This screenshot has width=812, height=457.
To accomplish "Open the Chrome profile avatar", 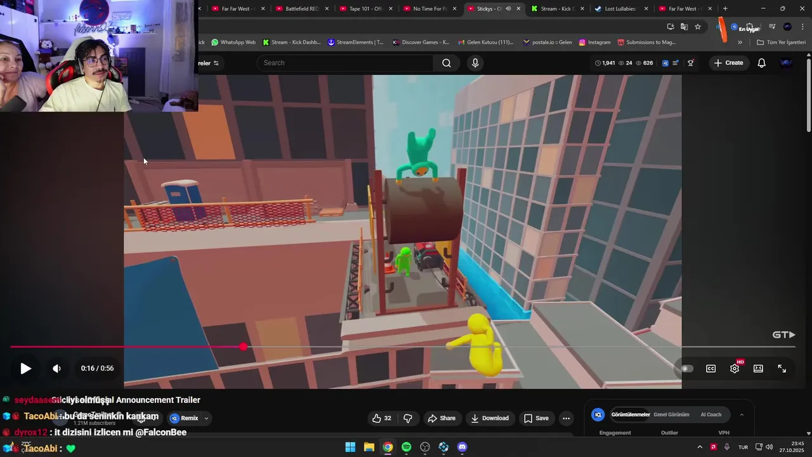I will 787,27.
